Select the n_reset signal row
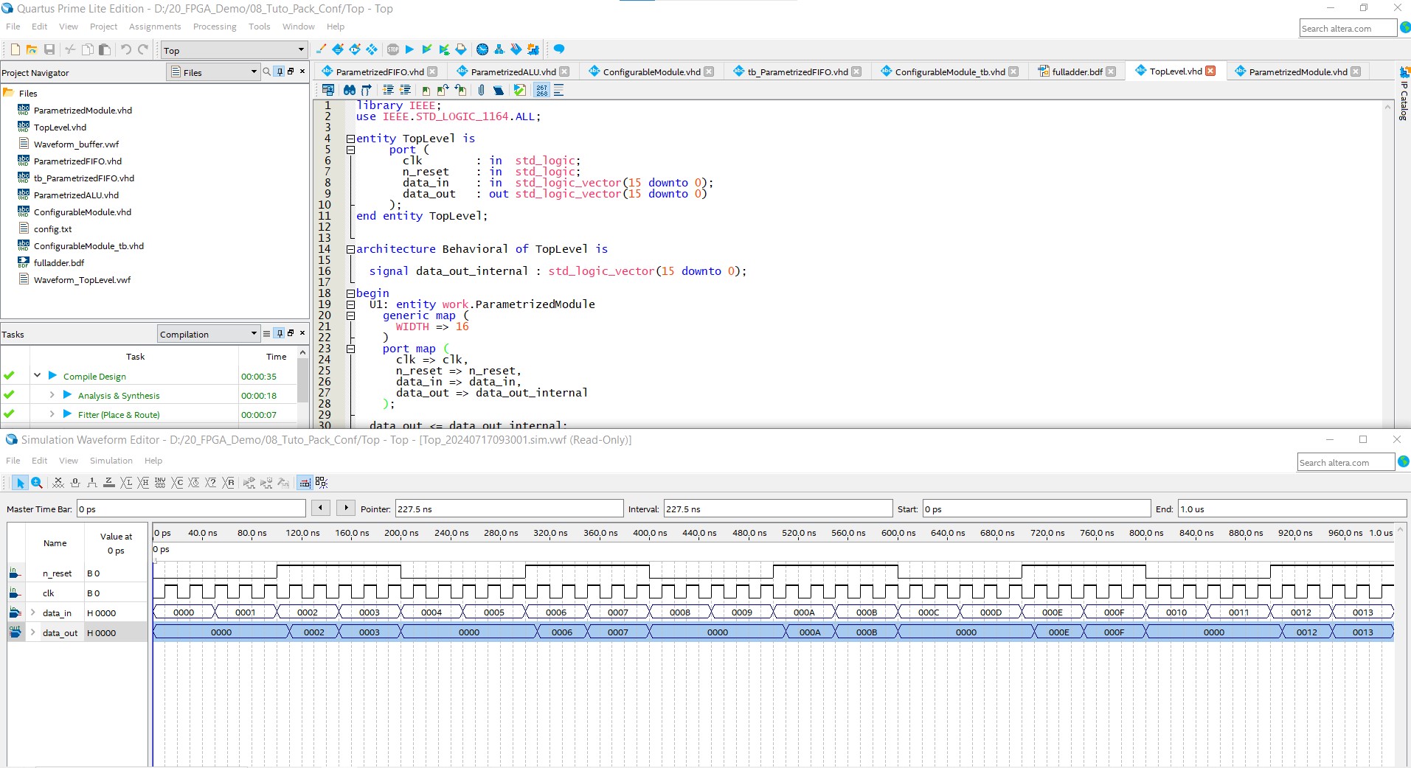1411x768 pixels. click(77, 573)
